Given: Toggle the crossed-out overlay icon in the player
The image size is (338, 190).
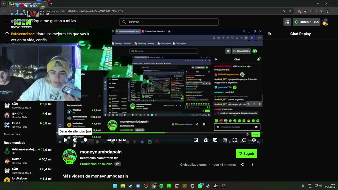Looking at the screenshot, I should [x=215, y=140].
